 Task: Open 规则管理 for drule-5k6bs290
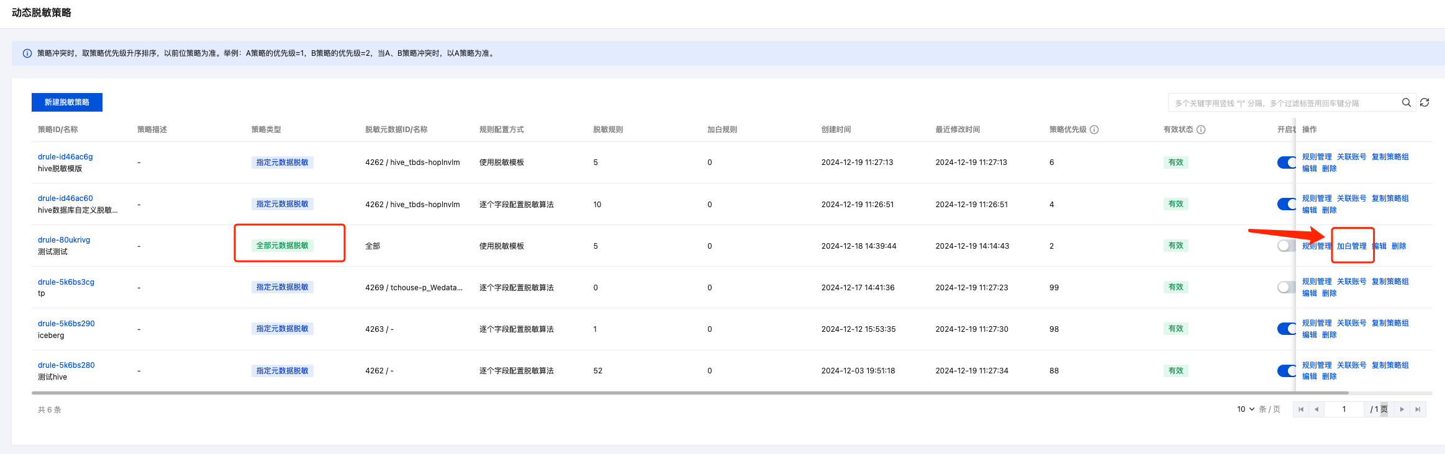coord(1317,323)
